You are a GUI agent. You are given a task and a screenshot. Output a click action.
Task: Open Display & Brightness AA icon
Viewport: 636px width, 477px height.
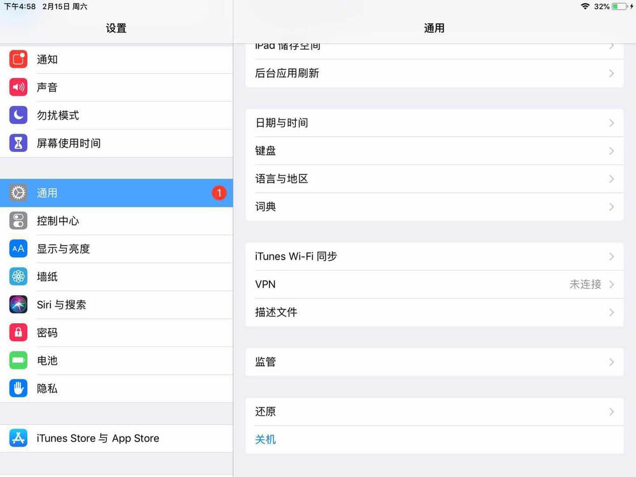point(18,249)
